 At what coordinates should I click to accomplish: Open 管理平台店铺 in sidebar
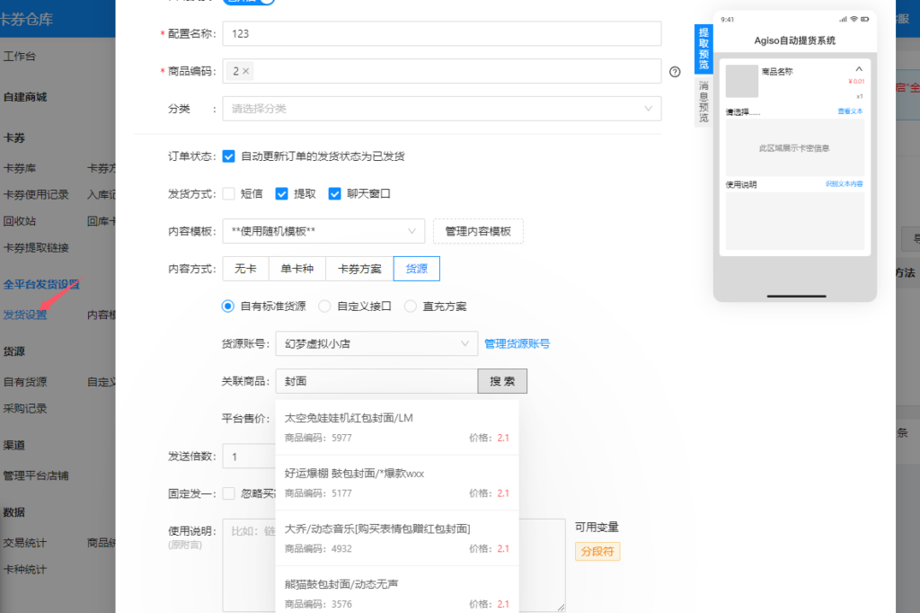tap(36, 475)
